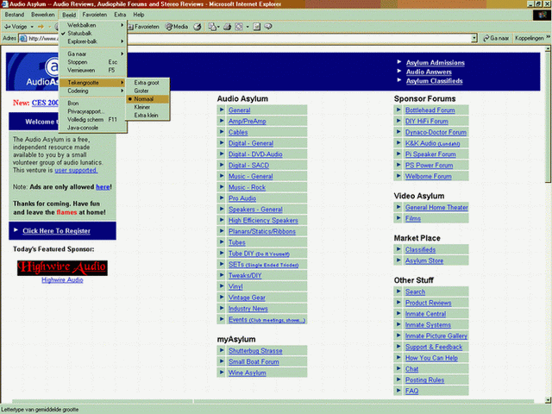Click the Windows logo throbber icon
Image resolution: width=552 pixels, height=414 pixels.
[x=542, y=16]
